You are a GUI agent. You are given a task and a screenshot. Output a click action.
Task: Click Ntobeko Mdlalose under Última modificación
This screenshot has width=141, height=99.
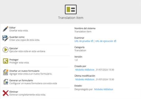tap(85, 79)
